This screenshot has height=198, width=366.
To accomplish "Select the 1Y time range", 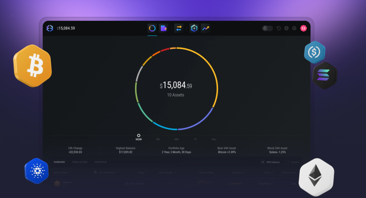I will pos(195,139).
